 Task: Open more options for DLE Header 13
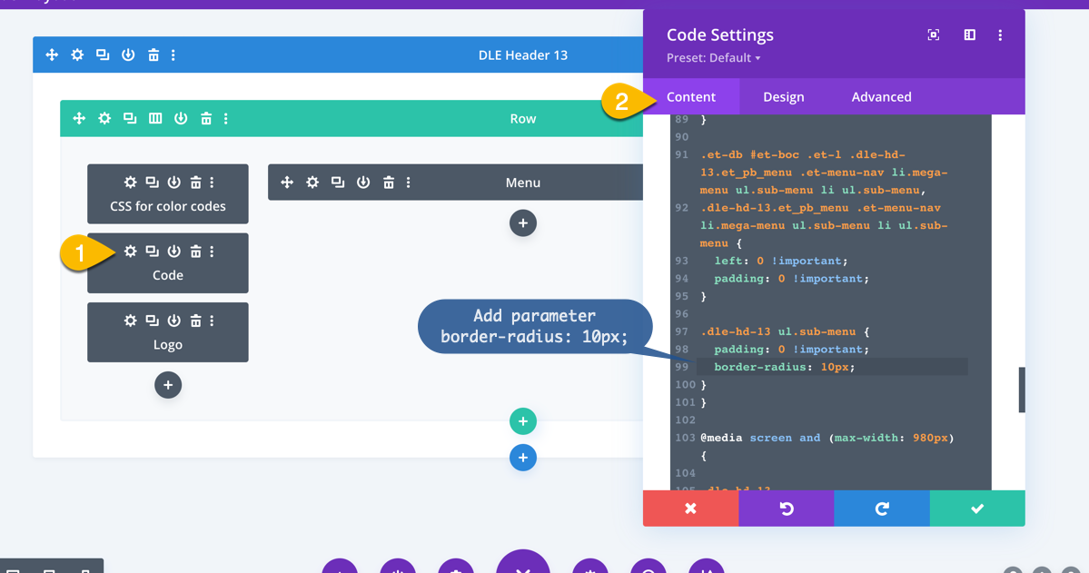(x=173, y=54)
